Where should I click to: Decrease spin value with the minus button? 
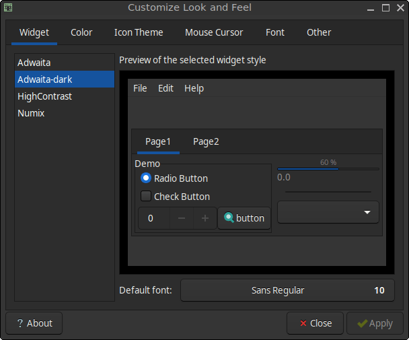(x=182, y=218)
